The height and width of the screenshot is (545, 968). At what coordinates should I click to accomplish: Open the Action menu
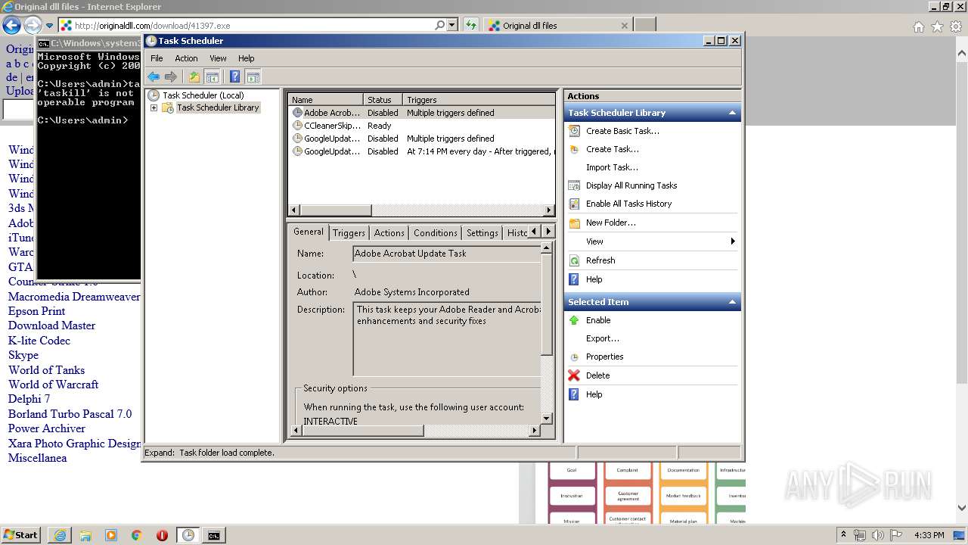186,58
